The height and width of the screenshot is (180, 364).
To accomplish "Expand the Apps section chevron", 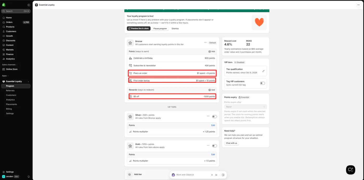I will [x=8, y=76].
